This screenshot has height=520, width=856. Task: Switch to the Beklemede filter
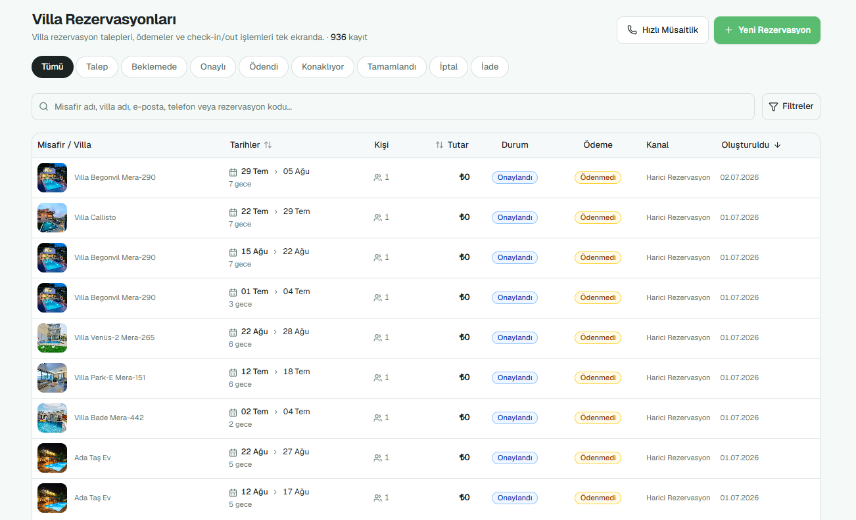[154, 67]
